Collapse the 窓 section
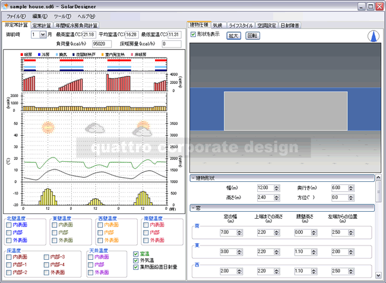Screen dimensions: 386x283 193,207
